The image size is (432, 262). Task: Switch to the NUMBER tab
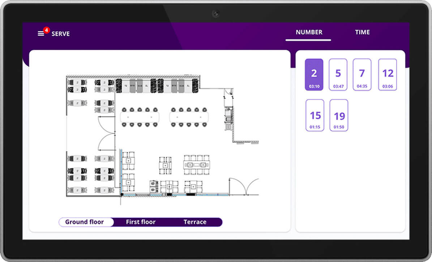pos(309,32)
